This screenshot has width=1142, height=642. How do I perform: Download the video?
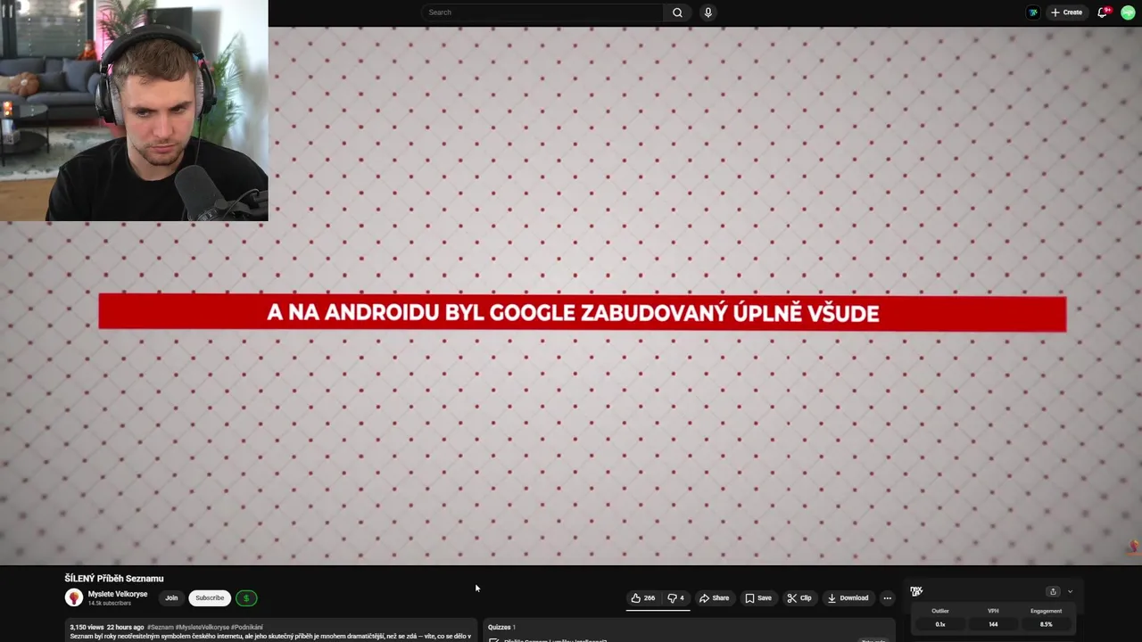(x=848, y=598)
